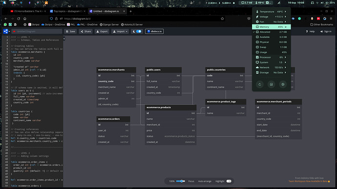
Task: Click the Export button
Action: pyautogui.click(x=102, y=31)
